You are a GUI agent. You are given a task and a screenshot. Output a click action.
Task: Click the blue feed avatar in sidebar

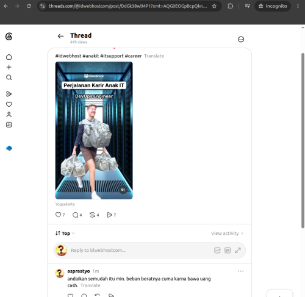point(9,148)
